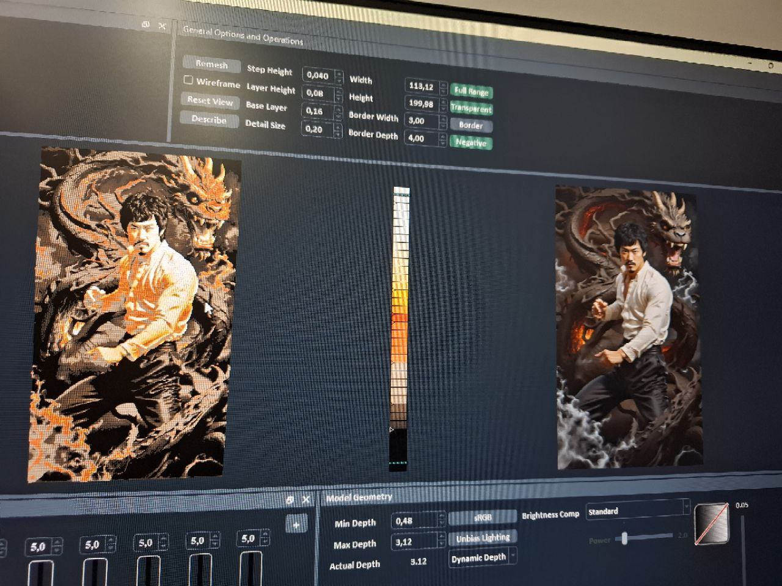Focus the Max Depth value field
The width and height of the screenshot is (782, 586).
tap(415, 541)
